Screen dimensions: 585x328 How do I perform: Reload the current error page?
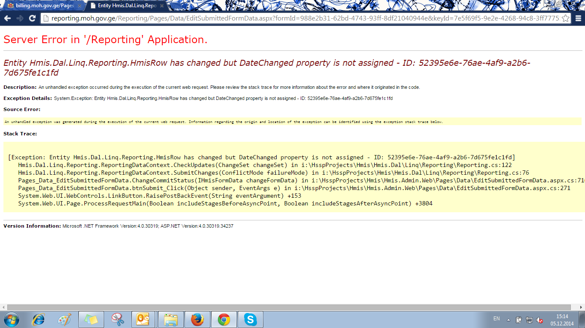pos(32,18)
